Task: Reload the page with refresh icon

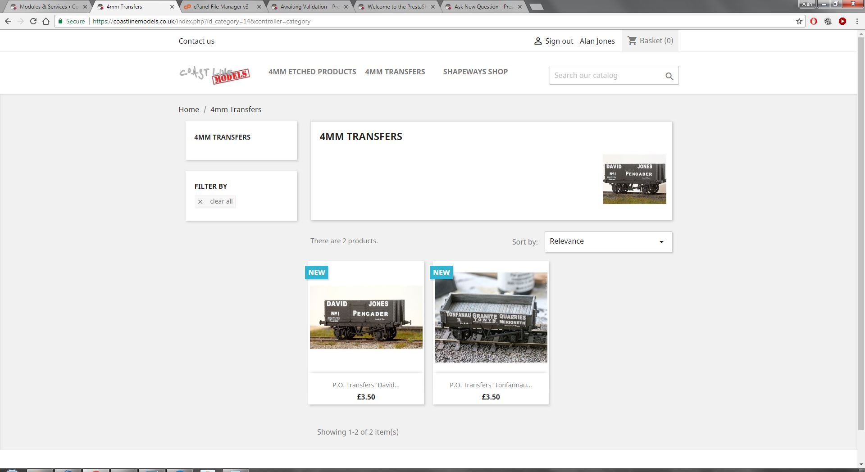Action: click(x=33, y=21)
